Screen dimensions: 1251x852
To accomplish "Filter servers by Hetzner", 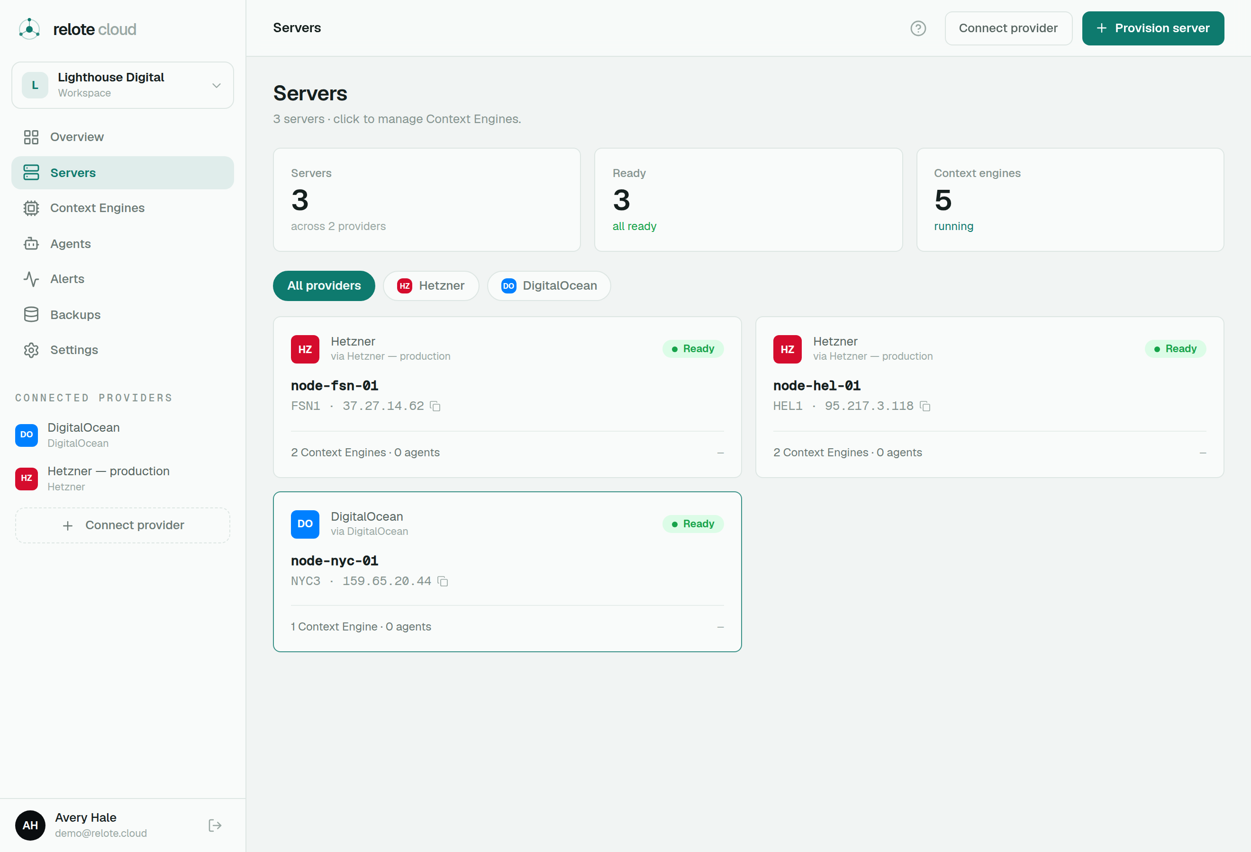I will pyautogui.click(x=431, y=286).
